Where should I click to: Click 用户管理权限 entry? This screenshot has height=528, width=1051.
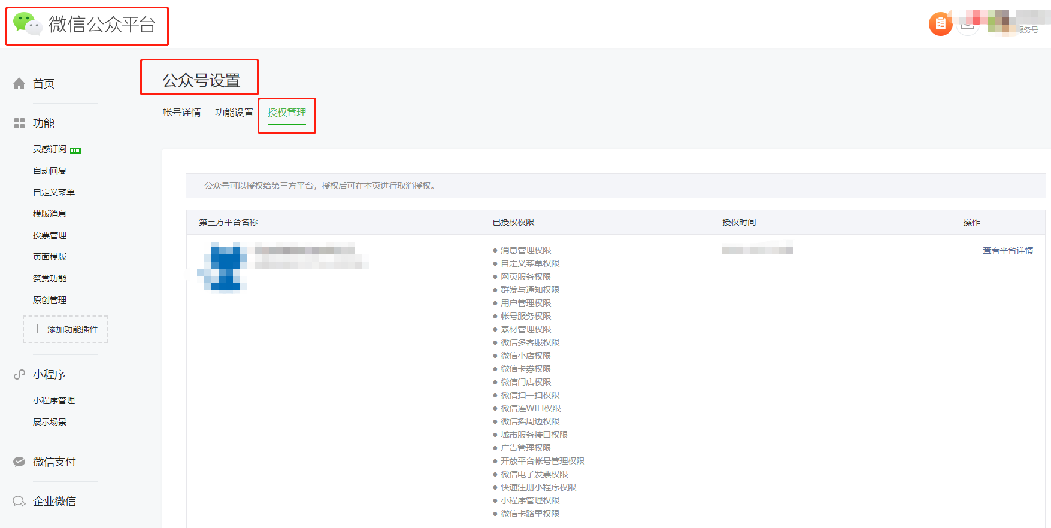pos(526,303)
